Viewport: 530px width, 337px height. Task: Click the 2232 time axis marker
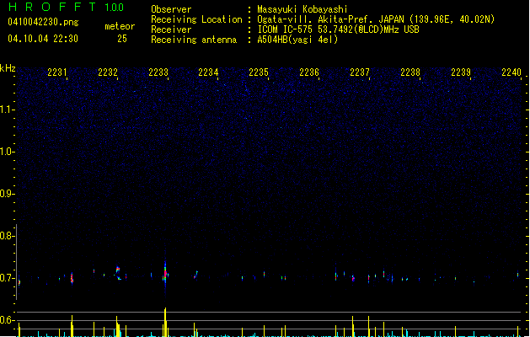(108, 72)
